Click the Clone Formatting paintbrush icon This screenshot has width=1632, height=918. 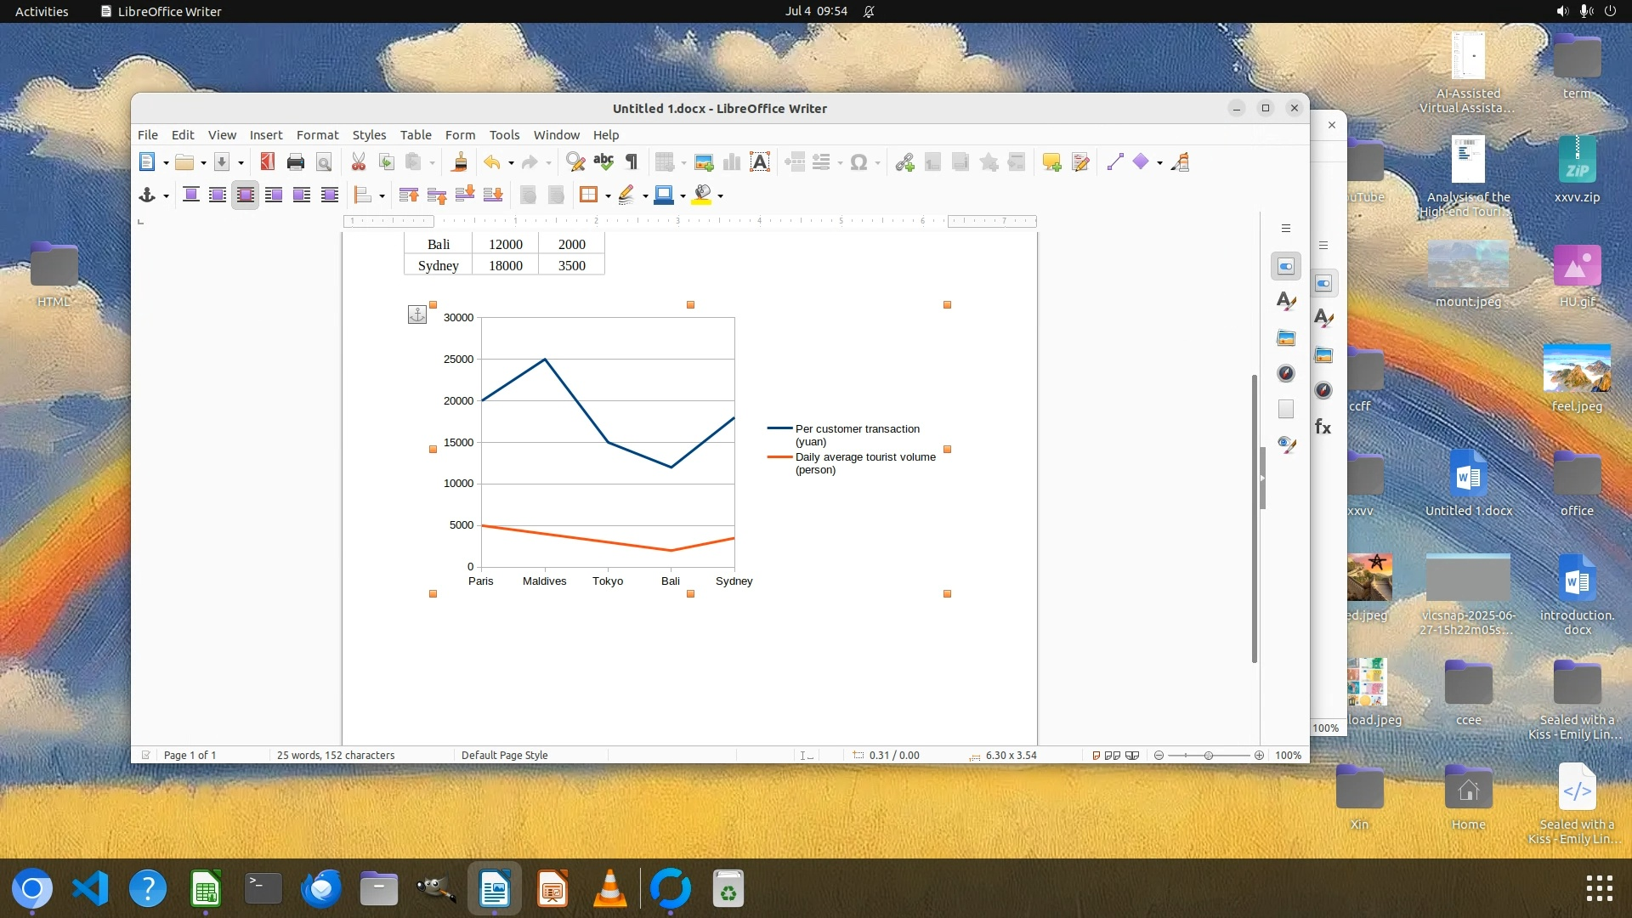(x=460, y=162)
